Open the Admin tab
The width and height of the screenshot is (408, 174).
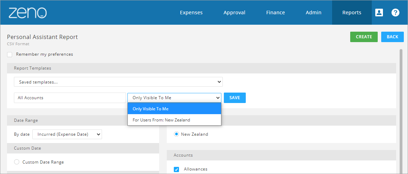pos(314,13)
